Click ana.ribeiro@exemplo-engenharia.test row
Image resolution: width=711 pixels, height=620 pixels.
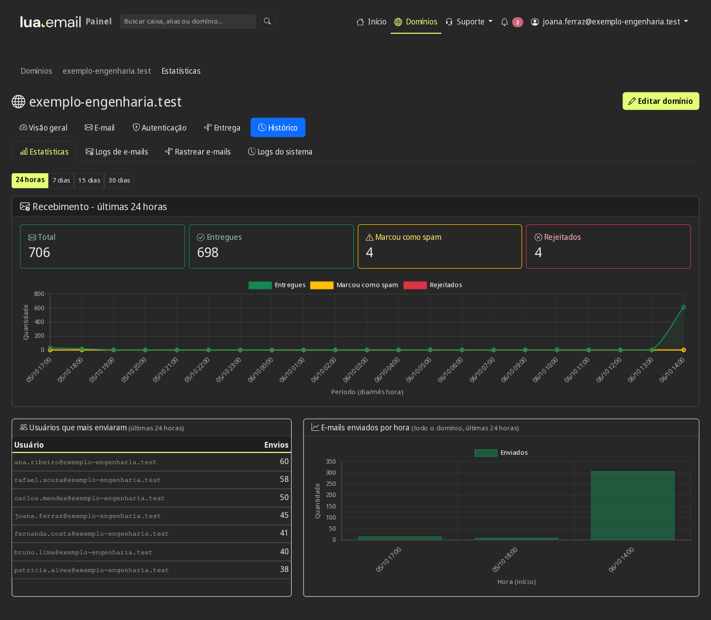152,462
